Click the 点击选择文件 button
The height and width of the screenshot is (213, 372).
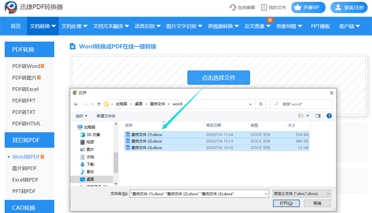[219, 78]
